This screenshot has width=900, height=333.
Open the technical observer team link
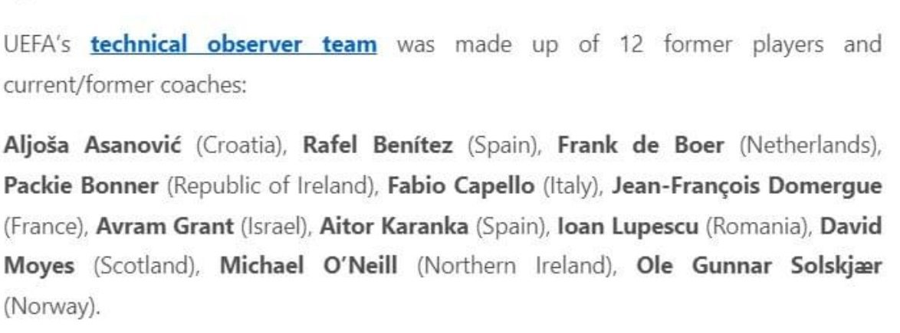point(234,44)
